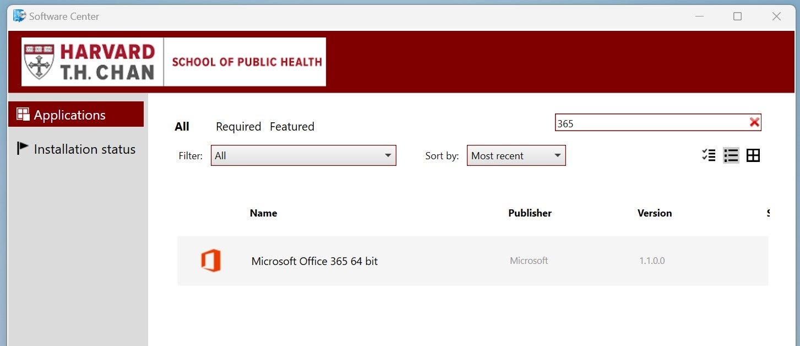Viewport: 800px width, 346px height.
Task: Click the Microsoft Office orange icon
Action: [211, 261]
